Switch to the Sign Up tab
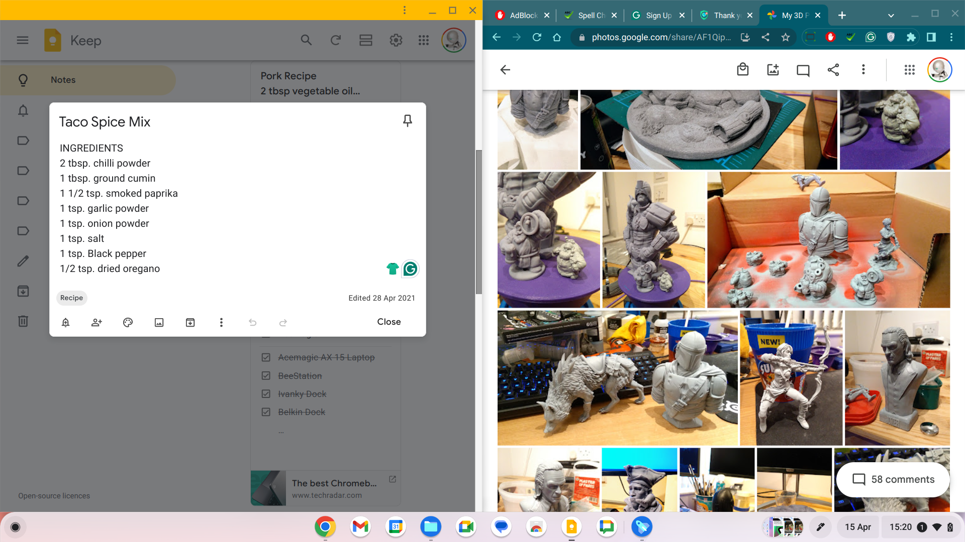 tap(658, 15)
